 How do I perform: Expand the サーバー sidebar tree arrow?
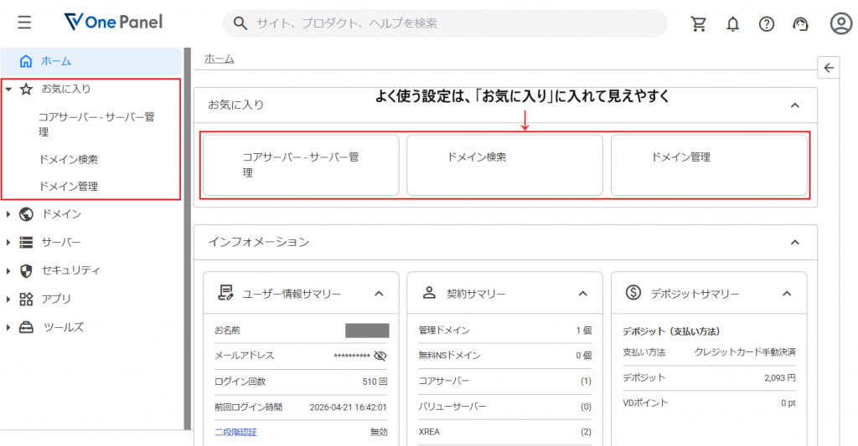[x=8, y=242]
